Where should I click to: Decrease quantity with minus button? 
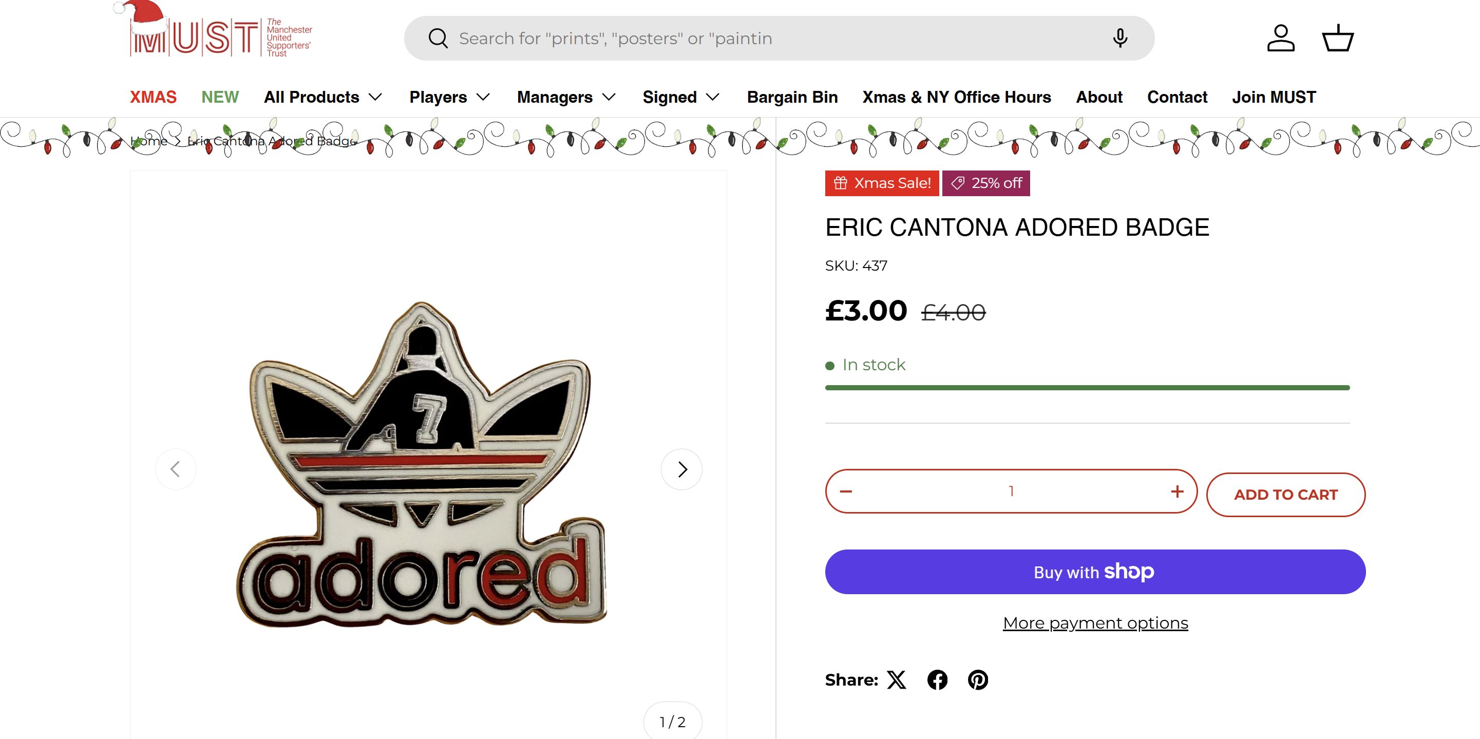(846, 491)
